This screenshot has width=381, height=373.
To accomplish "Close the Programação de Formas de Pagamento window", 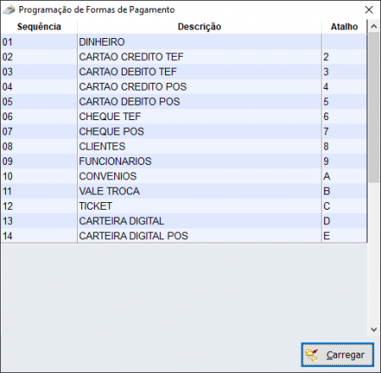I will [368, 10].
